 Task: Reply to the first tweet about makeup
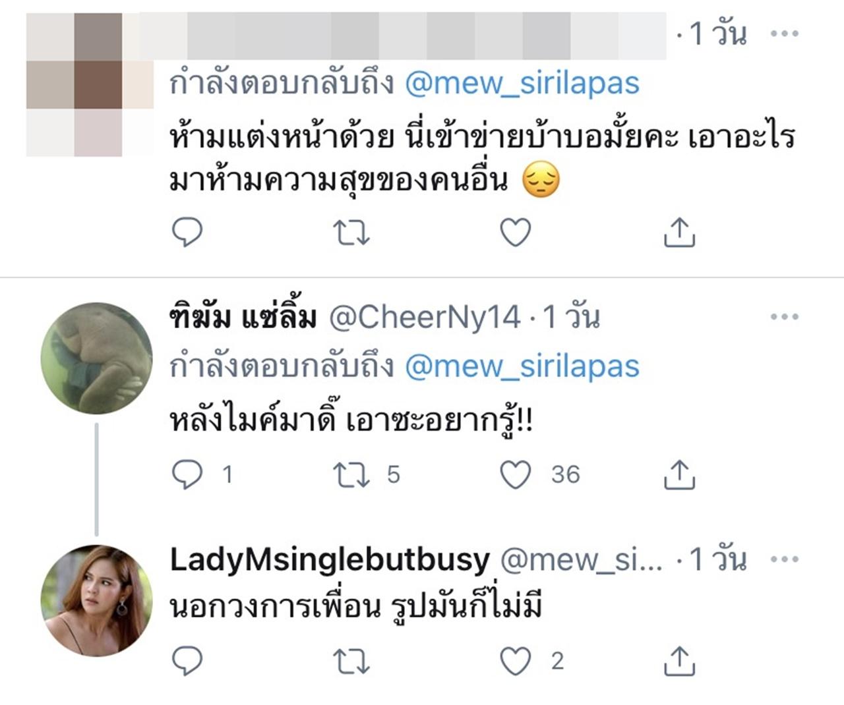tap(187, 233)
